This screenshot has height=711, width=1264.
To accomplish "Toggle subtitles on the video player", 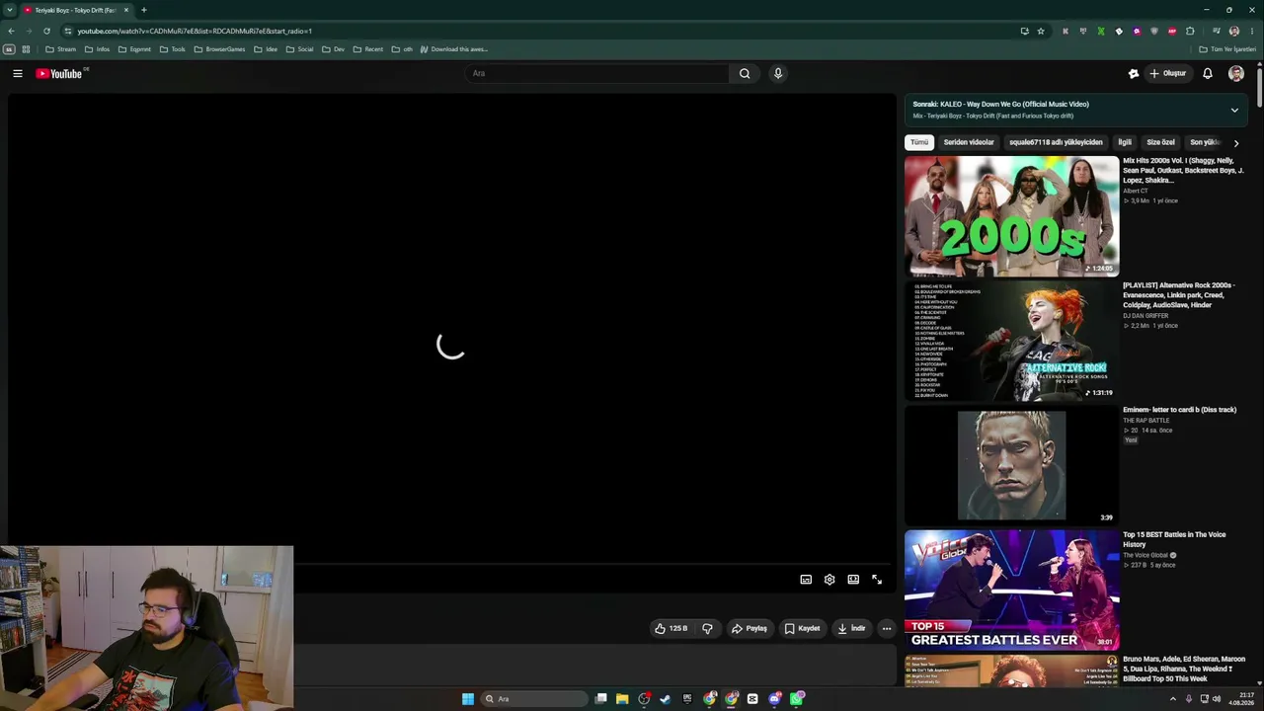I will click(806, 580).
